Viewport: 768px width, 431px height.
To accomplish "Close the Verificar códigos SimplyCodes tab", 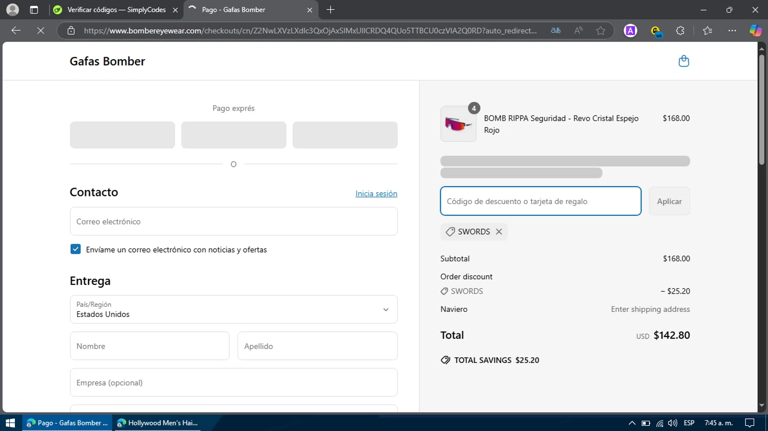I will tap(175, 10).
